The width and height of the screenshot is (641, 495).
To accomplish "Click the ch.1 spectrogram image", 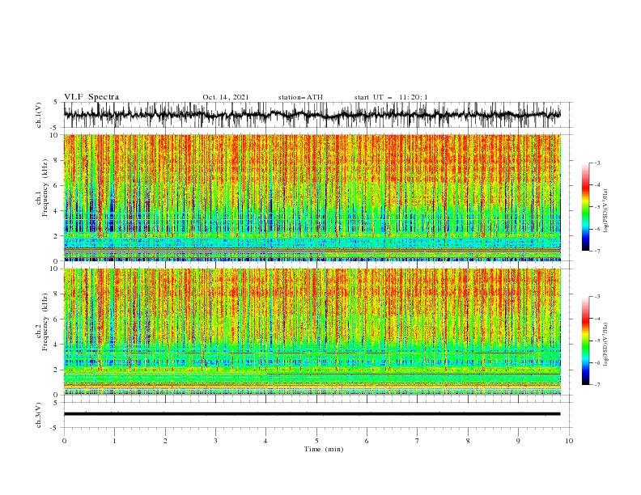I will pyautogui.click(x=312, y=197).
